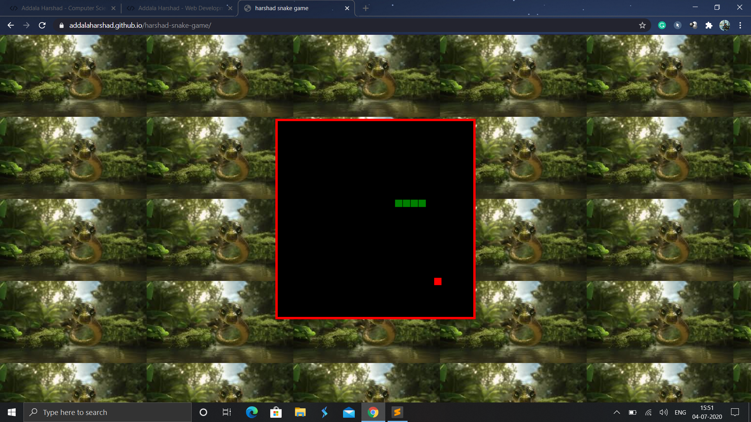Open Microsoft Edge from the taskbar
The height and width of the screenshot is (422, 751).
pyautogui.click(x=252, y=412)
